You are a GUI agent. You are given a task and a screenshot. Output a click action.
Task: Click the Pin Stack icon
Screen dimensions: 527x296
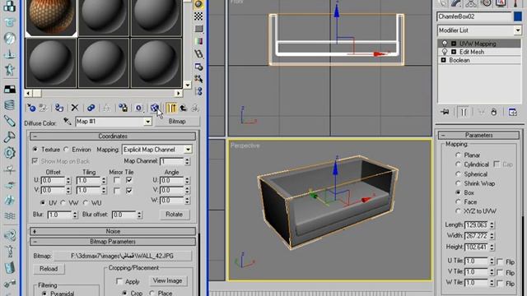(x=445, y=112)
